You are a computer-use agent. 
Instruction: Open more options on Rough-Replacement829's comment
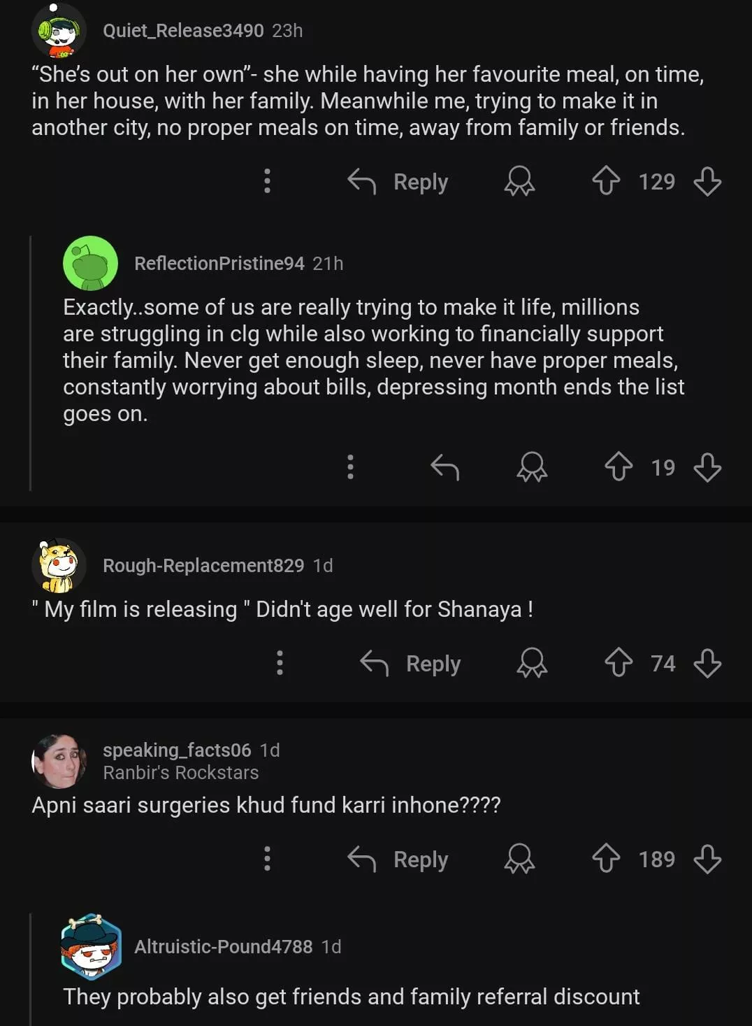pos(280,663)
